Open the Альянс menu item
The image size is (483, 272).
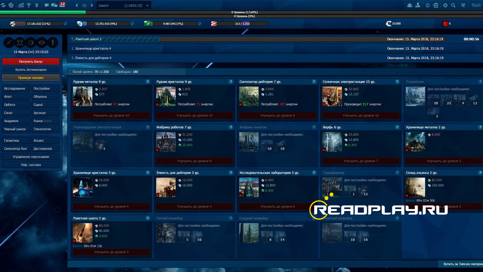46,141
